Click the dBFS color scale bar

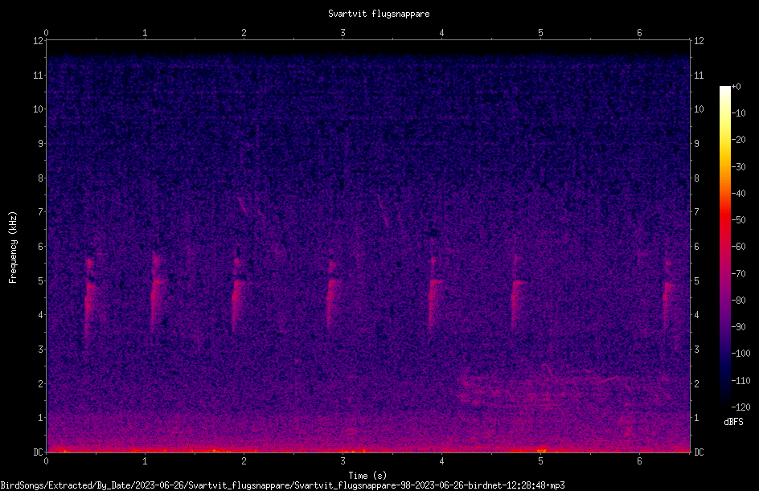pos(724,246)
